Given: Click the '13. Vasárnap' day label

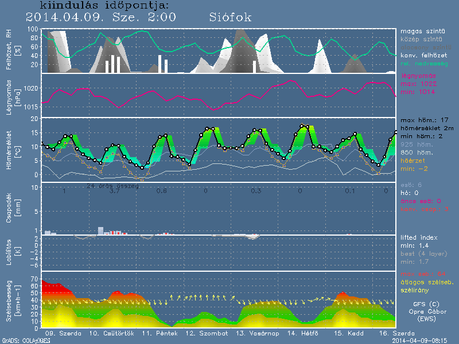Looking at the screenshot, I should pyautogui.click(x=256, y=333).
